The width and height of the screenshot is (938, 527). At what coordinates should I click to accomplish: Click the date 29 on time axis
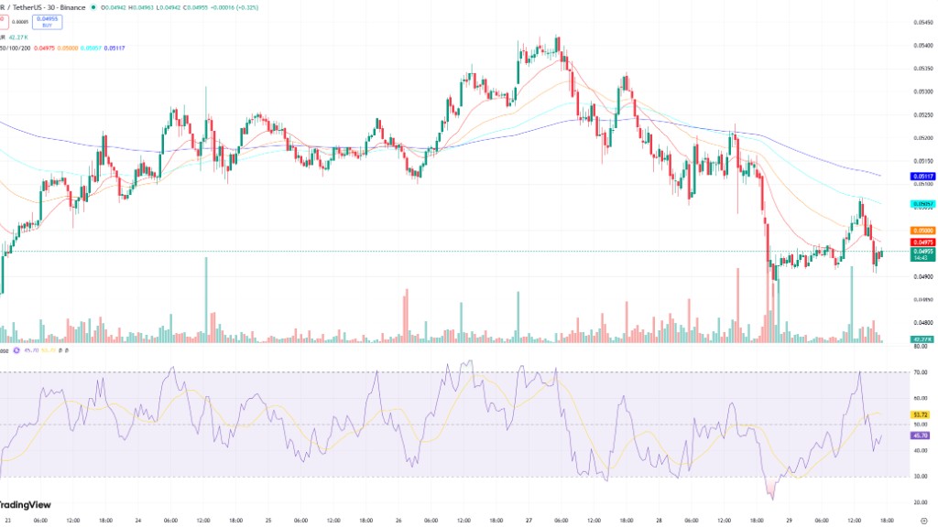(789, 519)
